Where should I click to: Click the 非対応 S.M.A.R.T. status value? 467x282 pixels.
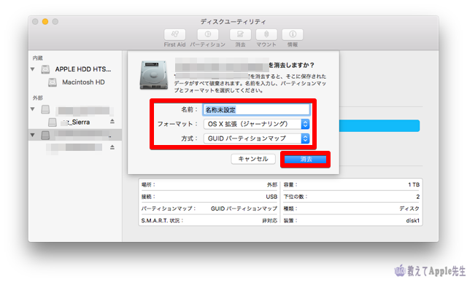(x=269, y=220)
